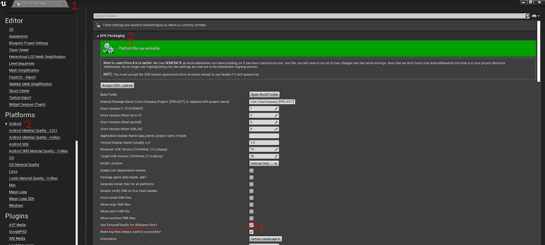545x245 pixels.
Task: Click the Minimum SDK Version field
Action: pos(264,150)
